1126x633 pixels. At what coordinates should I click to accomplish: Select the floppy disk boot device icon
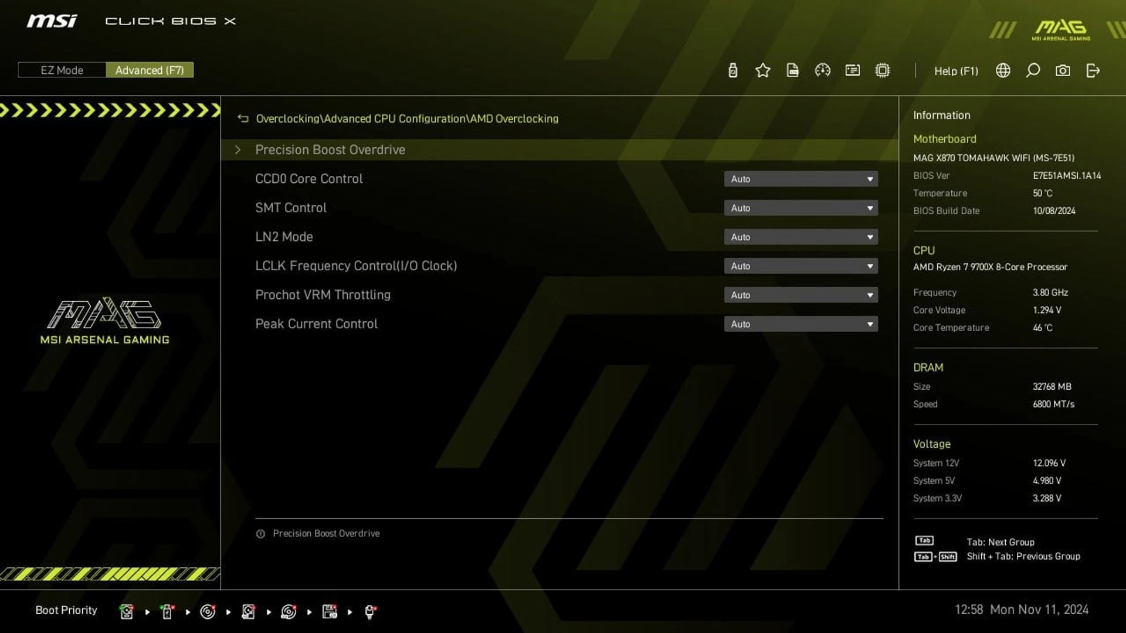coord(330,611)
